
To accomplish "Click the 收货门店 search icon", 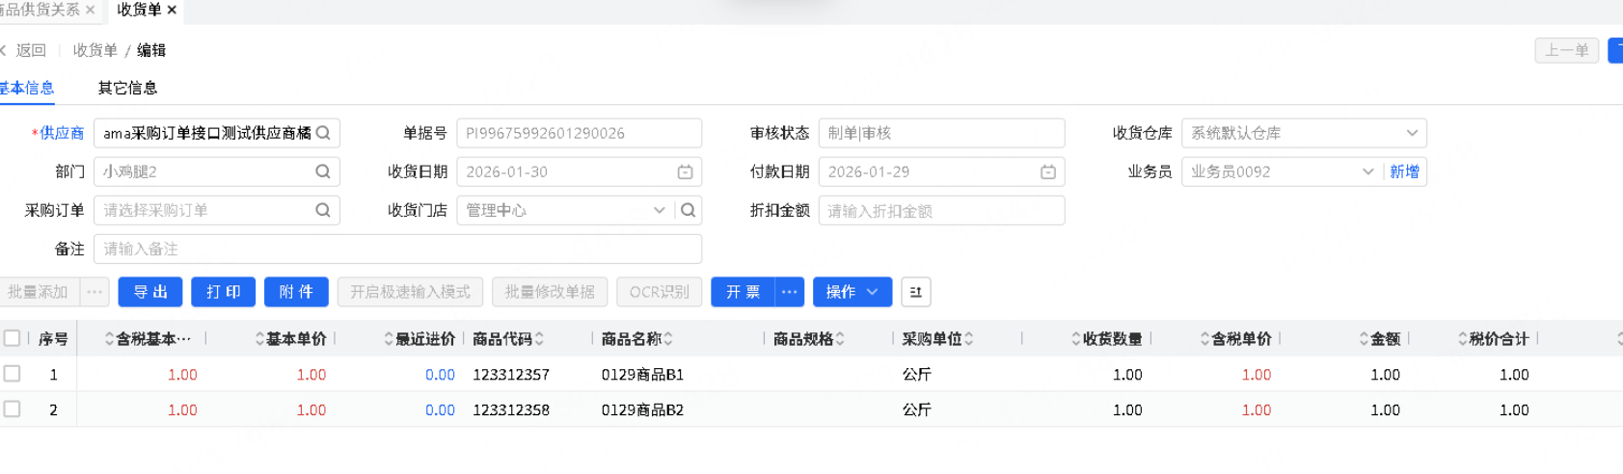I will (688, 210).
